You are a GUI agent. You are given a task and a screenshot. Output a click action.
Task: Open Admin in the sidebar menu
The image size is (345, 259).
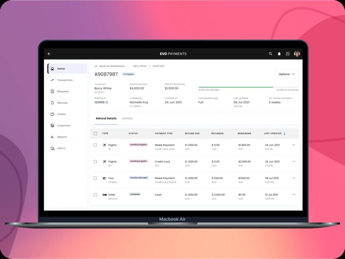point(67,148)
